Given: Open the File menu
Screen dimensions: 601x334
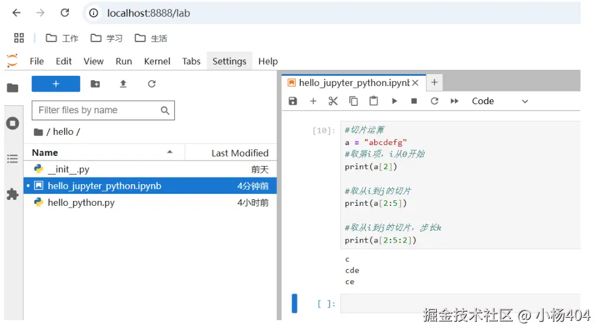Looking at the screenshot, I should tap(37, 61).
